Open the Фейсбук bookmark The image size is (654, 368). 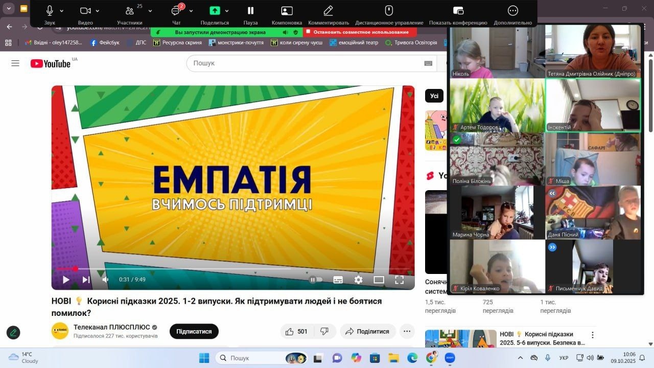[105, 42]
